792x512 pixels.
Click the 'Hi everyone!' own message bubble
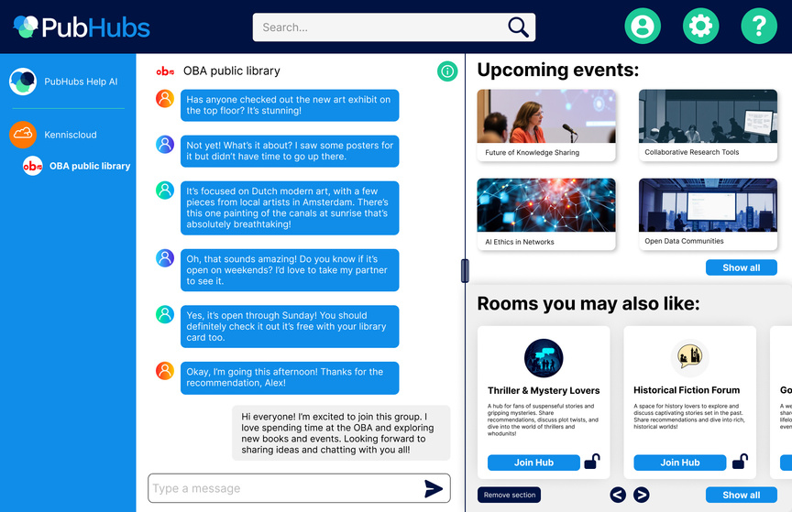[341, 432]
